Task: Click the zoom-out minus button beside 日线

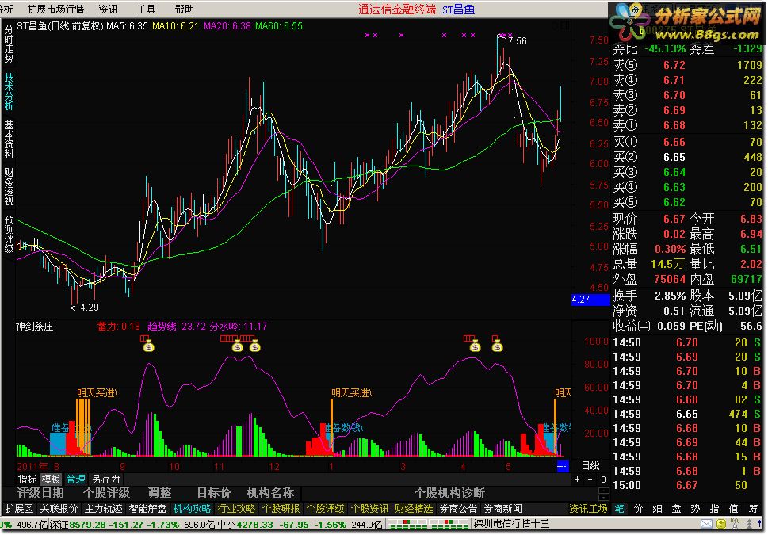Action: coord(590,480)
